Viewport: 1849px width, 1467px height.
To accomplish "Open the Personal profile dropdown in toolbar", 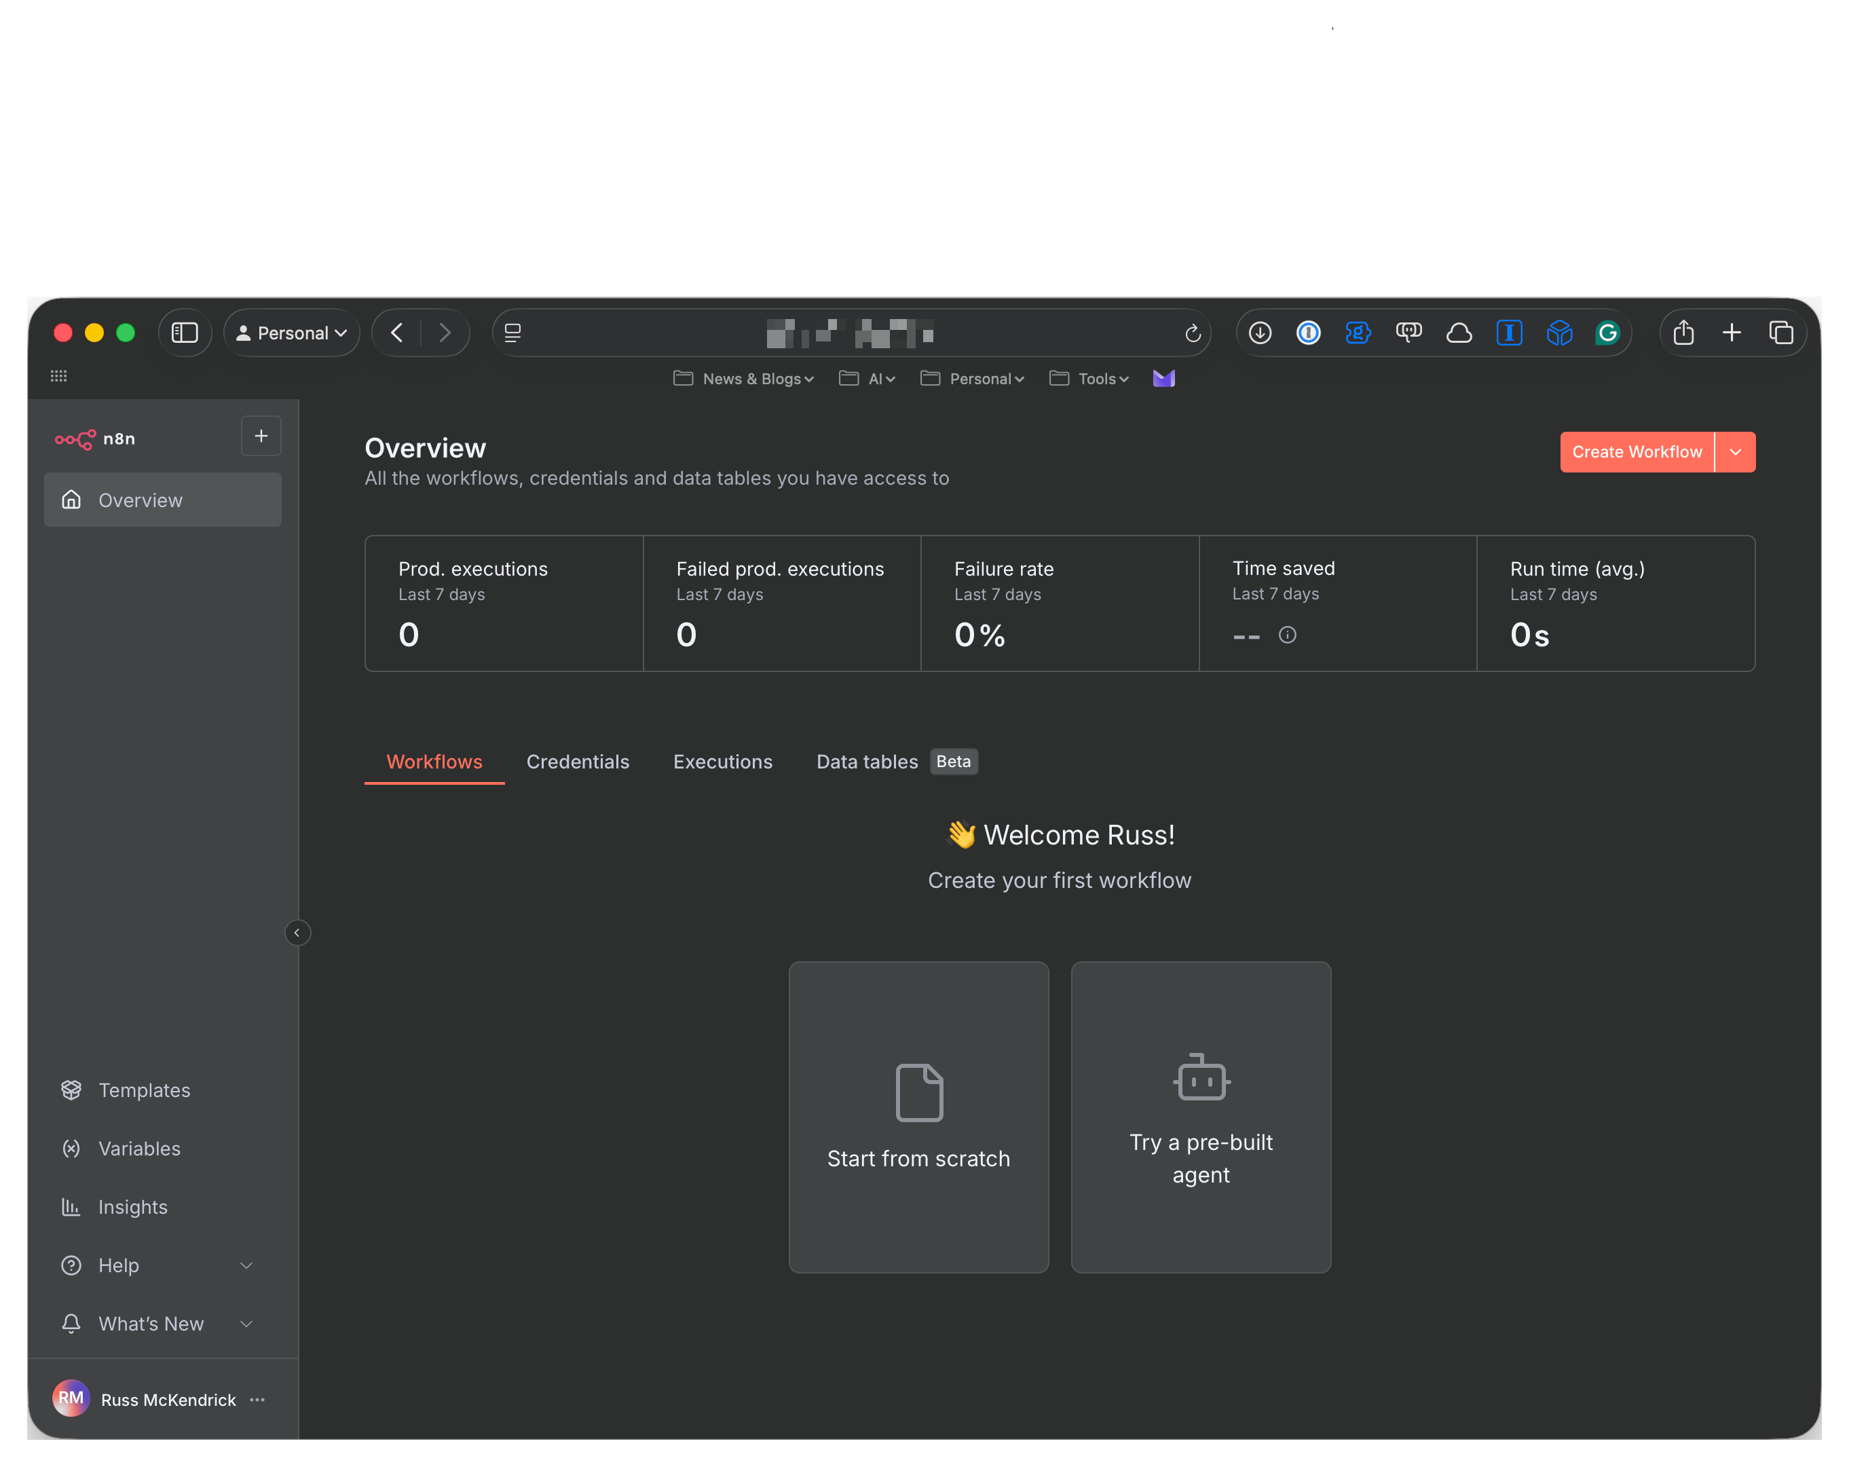I will (292, 333).
